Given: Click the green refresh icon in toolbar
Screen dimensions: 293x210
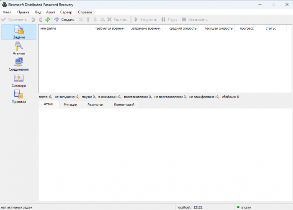Looking at the screenshot, I should (48, 19).
